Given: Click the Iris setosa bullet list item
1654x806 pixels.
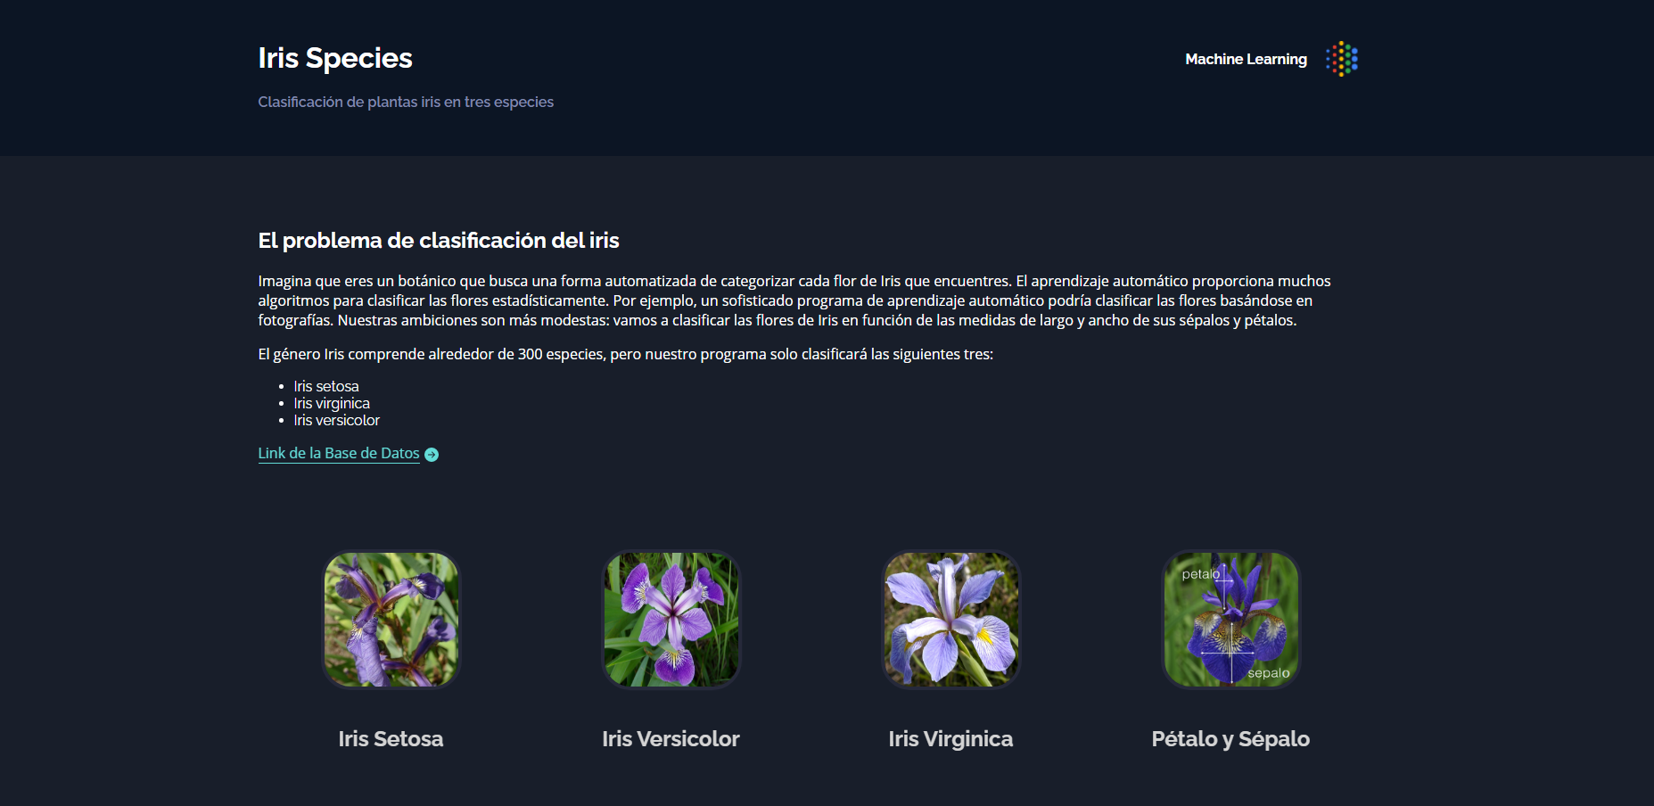Looking at the screenshot, I should (326, 386).
